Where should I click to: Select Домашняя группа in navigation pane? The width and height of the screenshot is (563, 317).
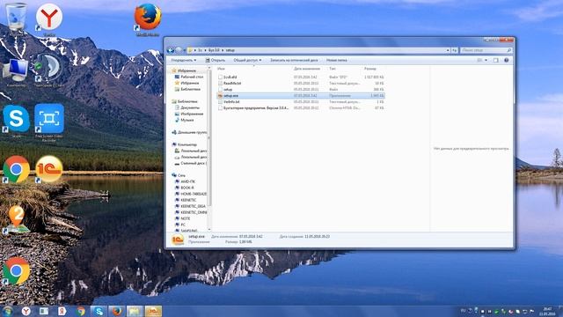coord(189,132)
